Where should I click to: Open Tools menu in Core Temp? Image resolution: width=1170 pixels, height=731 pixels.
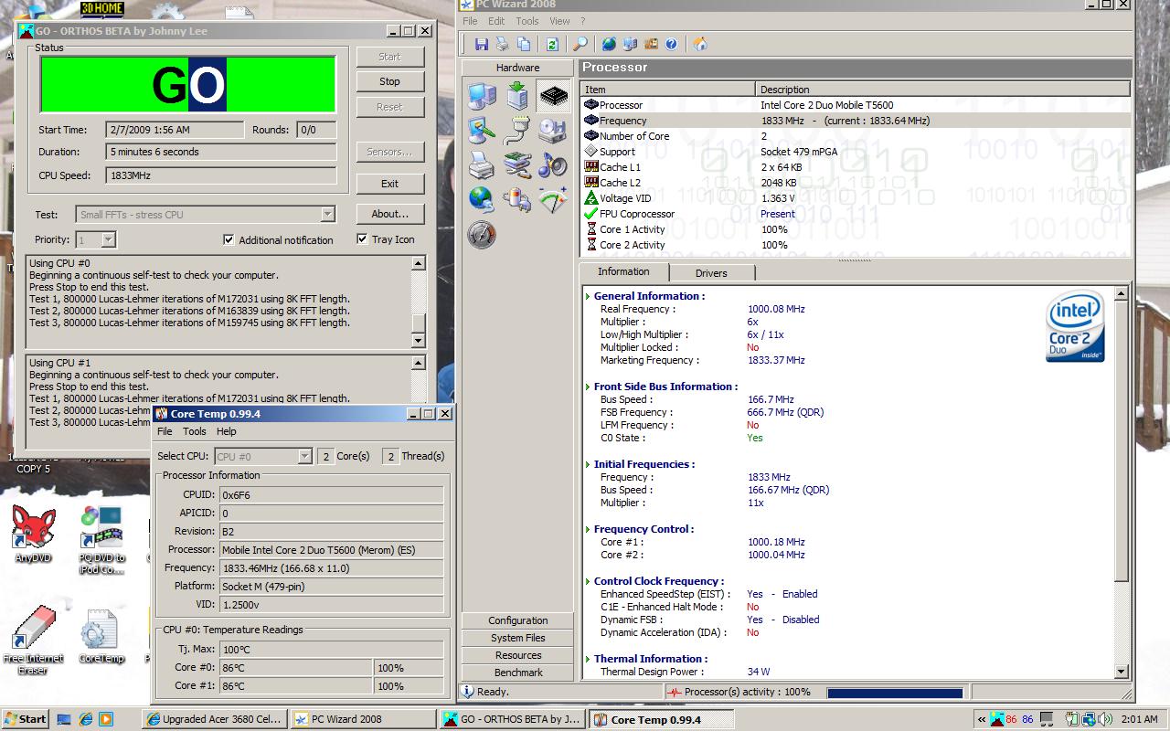pos(195,431)
